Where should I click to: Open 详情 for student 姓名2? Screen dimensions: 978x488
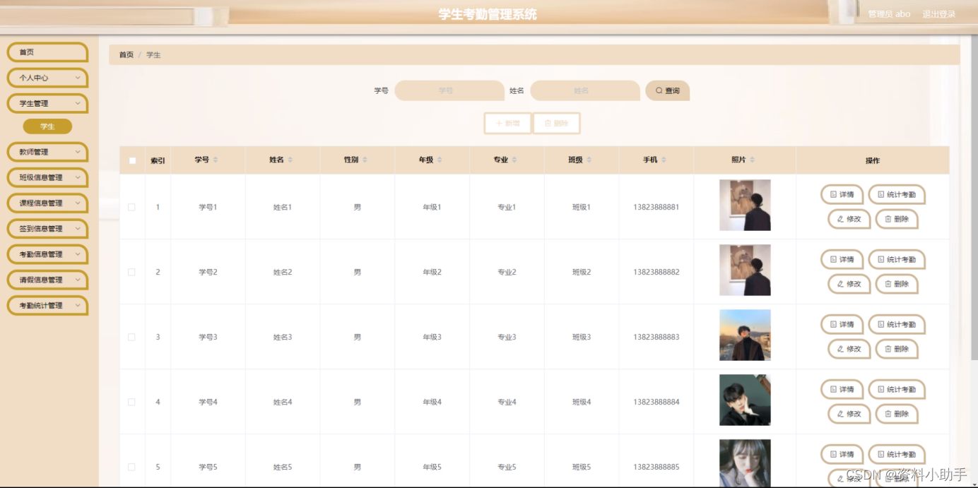pyautogui.click(x=842, y=259)
